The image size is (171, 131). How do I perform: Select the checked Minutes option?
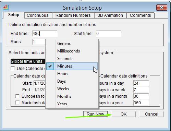point(72,66)
